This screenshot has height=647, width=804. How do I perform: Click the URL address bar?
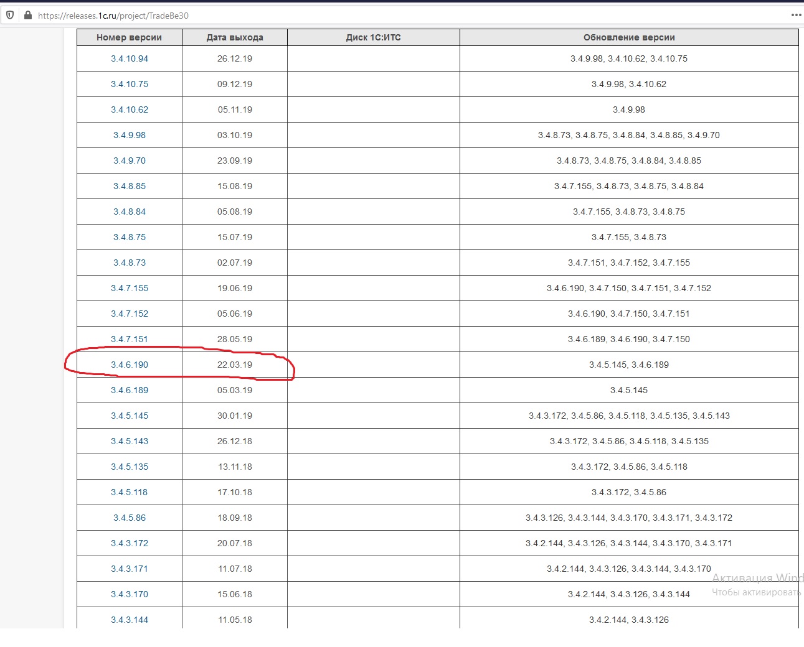coord(399,16)
